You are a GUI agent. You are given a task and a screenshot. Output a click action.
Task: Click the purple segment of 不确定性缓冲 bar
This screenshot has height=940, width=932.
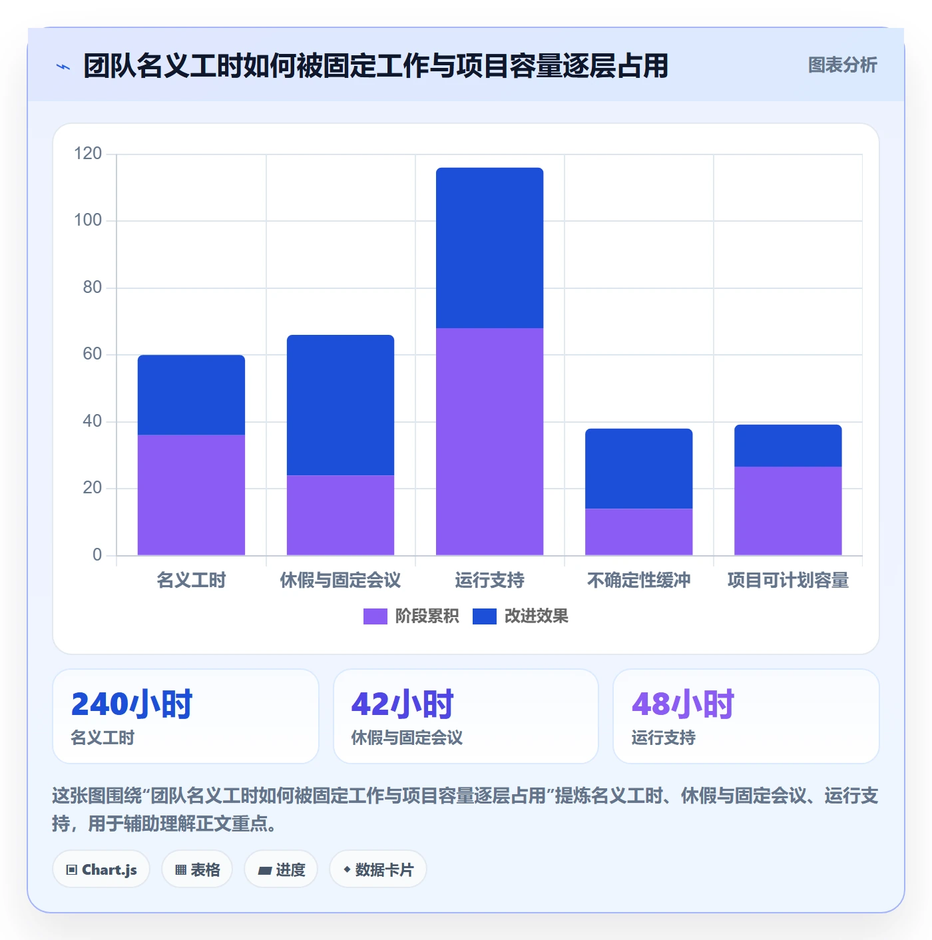coord(638,532)
